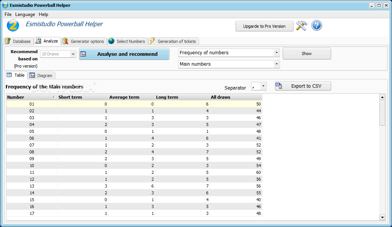
Task: Click the title bar app icon
Action: 5,5
